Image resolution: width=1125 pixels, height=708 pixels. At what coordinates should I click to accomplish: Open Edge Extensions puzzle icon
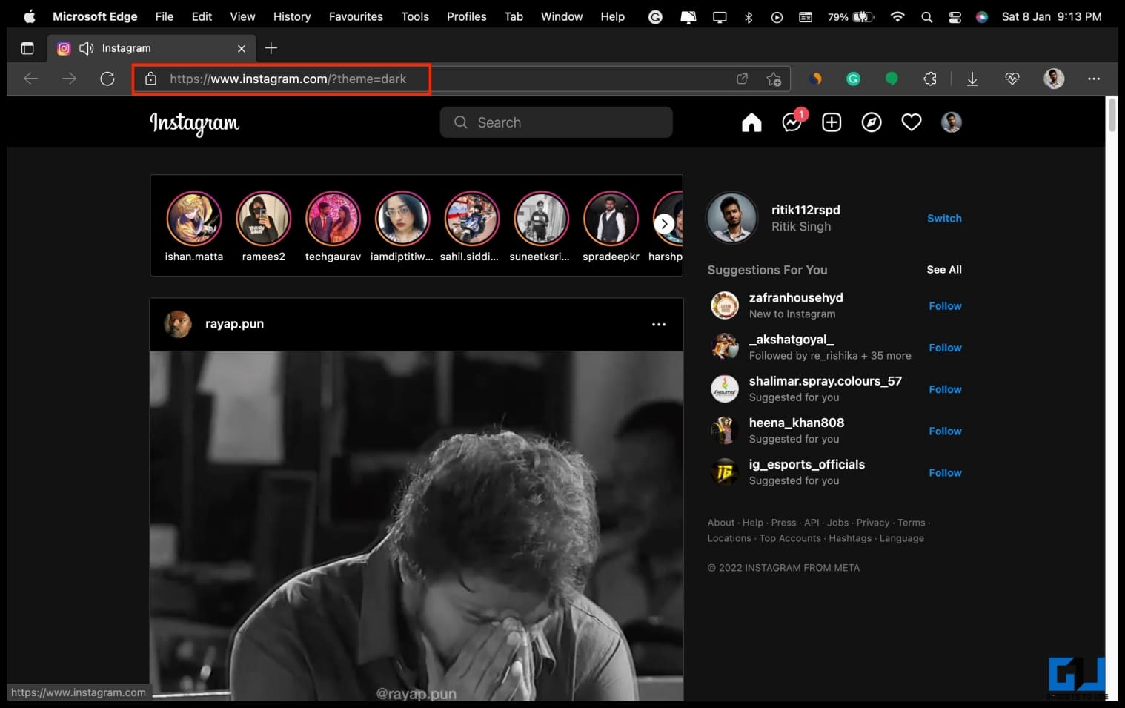(930, 79)
